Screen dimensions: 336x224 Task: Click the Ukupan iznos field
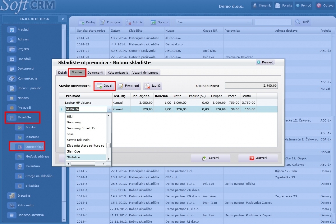point(251,86)
